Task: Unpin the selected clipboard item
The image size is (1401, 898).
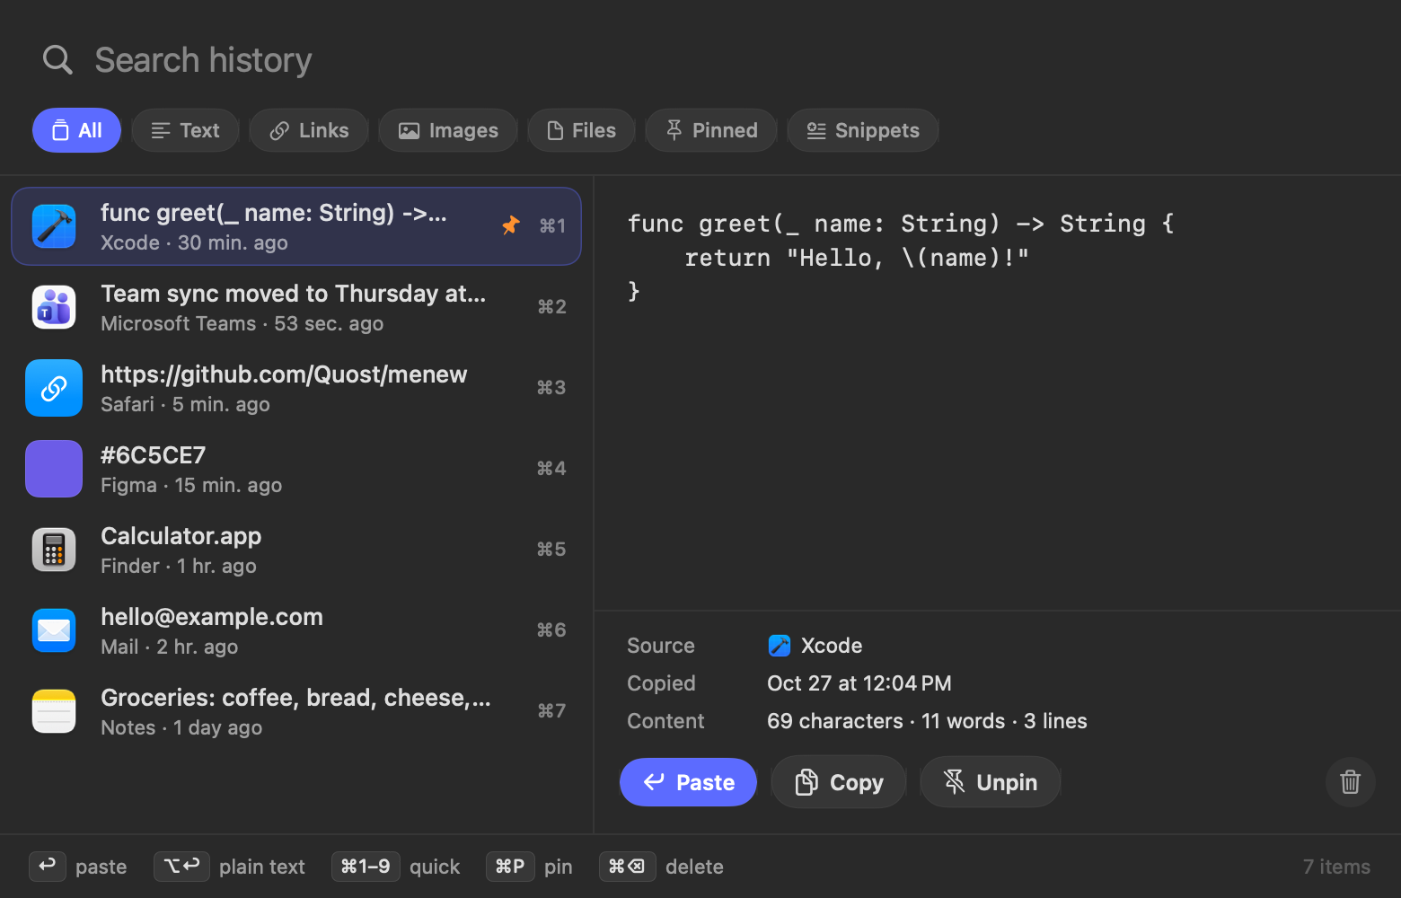Action: 990,782
